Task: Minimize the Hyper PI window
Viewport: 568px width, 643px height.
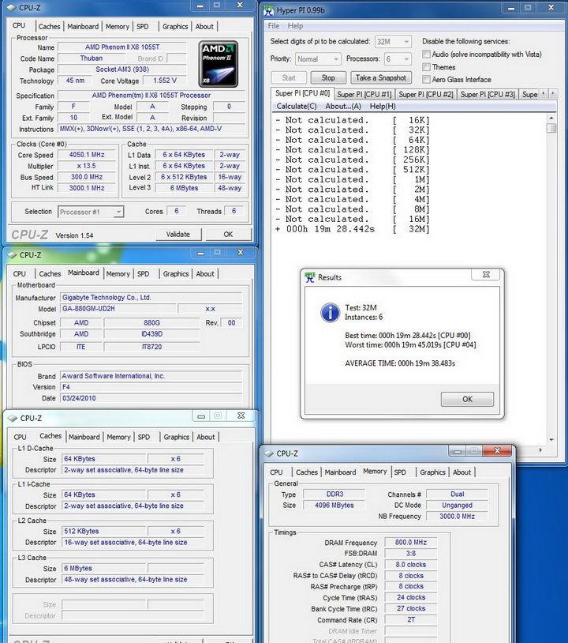Action: coord(511,8)
